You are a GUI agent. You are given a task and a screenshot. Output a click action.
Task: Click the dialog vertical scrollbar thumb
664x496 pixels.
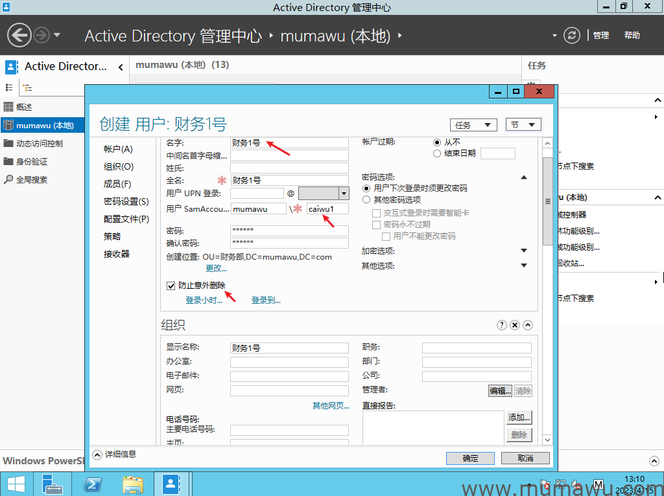pyautogui.click(x=547, y=201)
